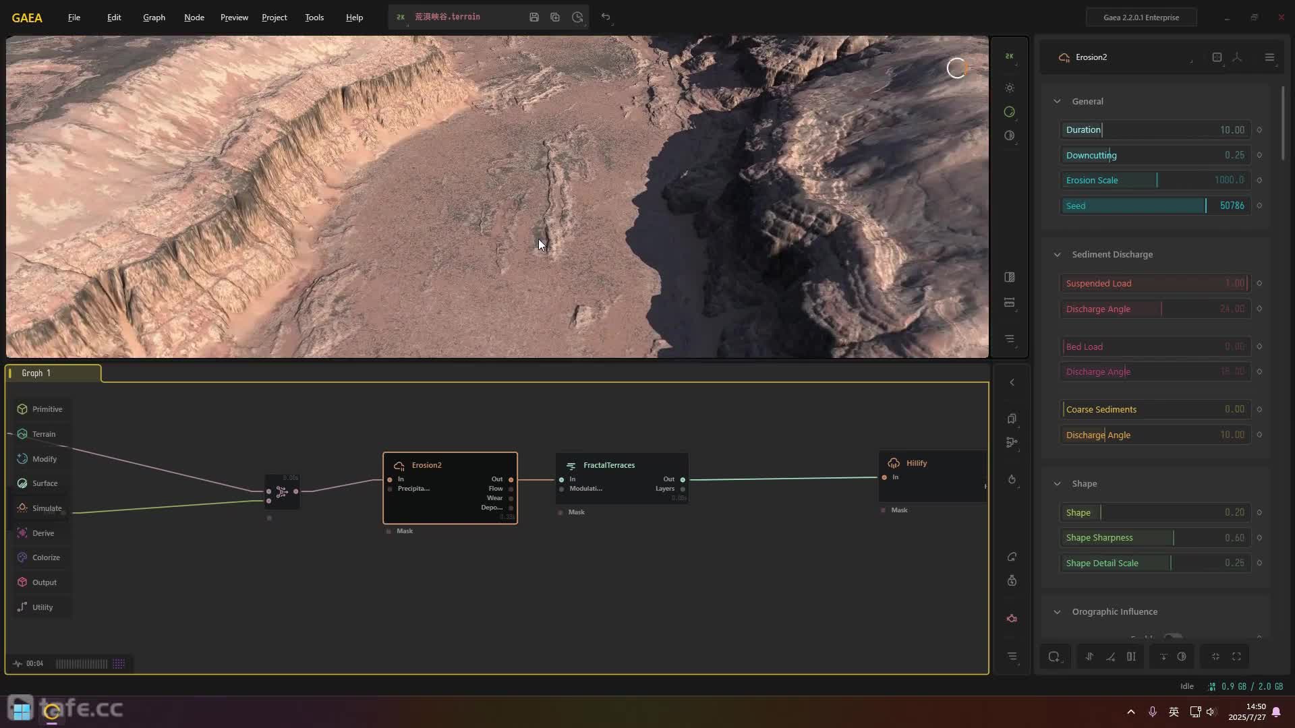Collapse the Sediment Discharge section
The height and width of the screenshot is (728, 1295).
(x=1057, y=254)
